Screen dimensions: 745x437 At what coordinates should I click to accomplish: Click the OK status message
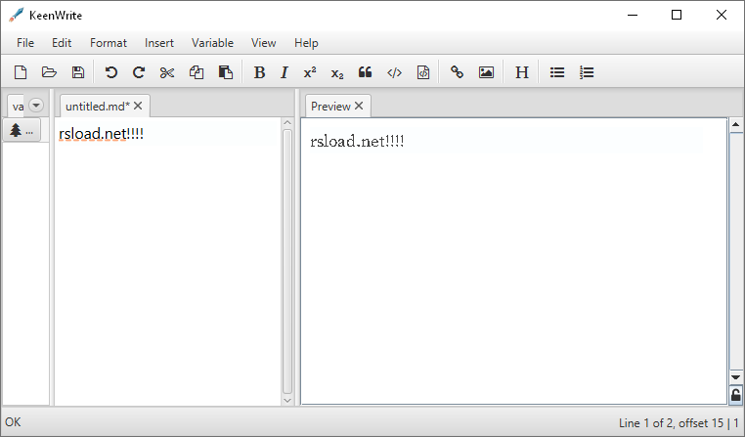coord(13,422)
